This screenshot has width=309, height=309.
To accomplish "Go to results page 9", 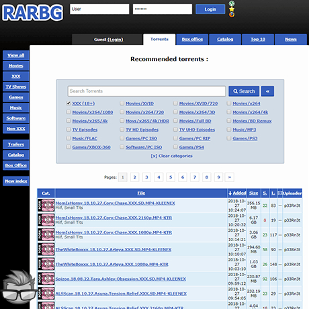I will pyautogui.click(x=218, y=177).
